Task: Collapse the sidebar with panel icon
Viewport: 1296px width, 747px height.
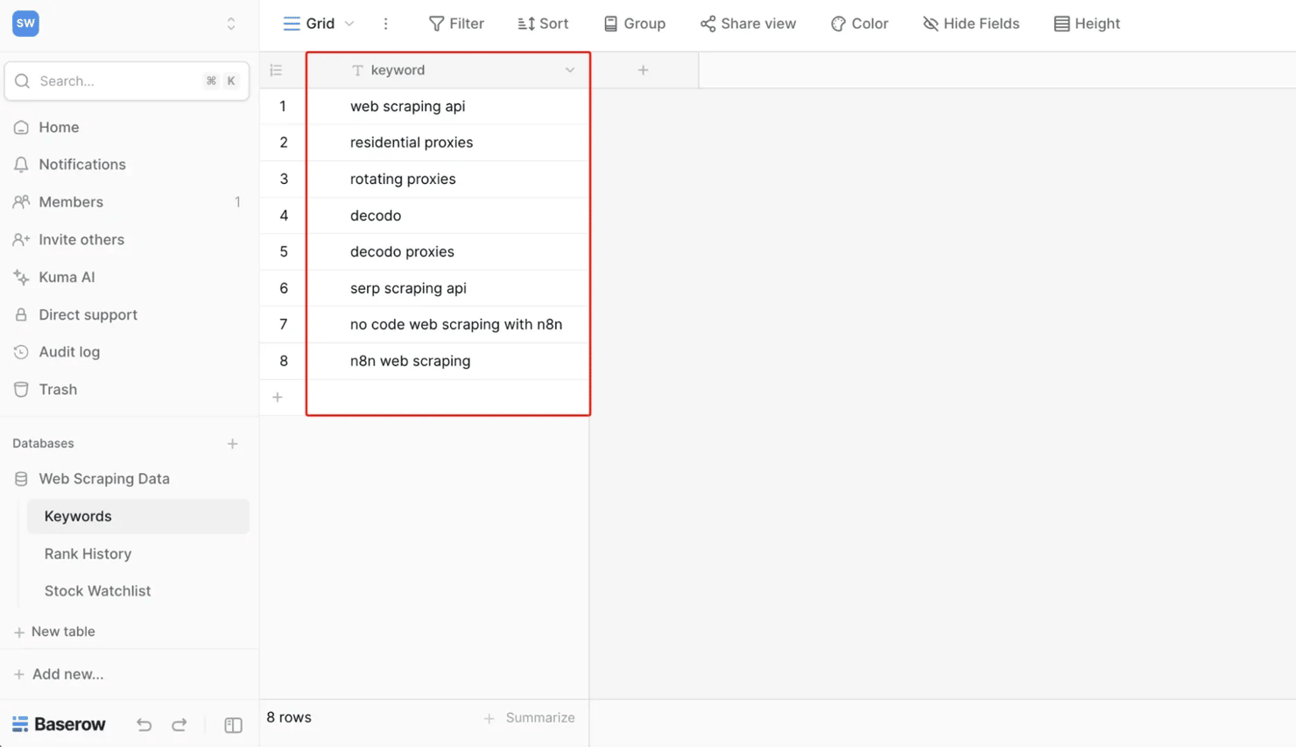Action: pyautogui.click(x=233, y=725)
